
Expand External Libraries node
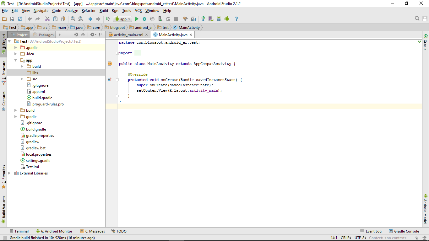coord(9,173)
